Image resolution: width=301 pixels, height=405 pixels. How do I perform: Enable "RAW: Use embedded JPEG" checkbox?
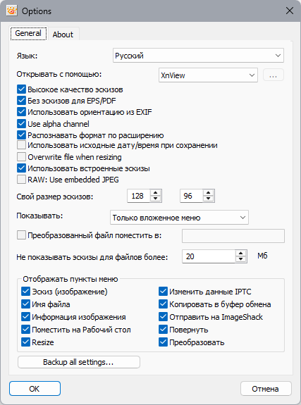[x=21, y=179]
